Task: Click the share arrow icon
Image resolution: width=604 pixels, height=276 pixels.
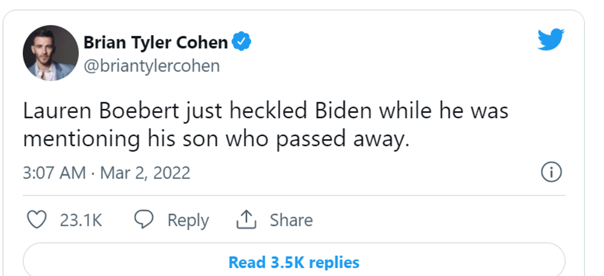Action: [x=247, y=220]
